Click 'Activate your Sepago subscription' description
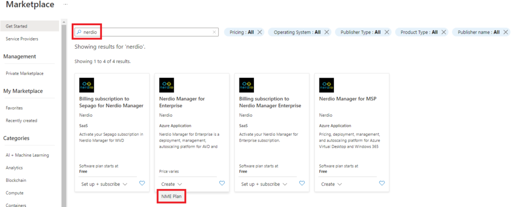Image resolution: width=514 pixels, height=207 pixels. [x=111, y=137]
